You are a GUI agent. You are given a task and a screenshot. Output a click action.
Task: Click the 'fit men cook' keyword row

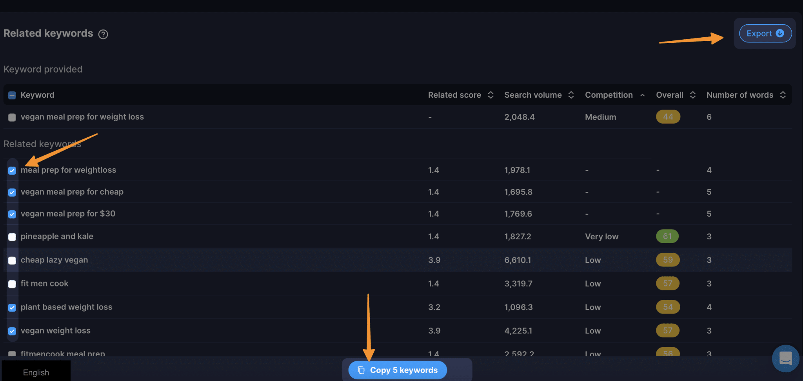[x=45, y=283]
